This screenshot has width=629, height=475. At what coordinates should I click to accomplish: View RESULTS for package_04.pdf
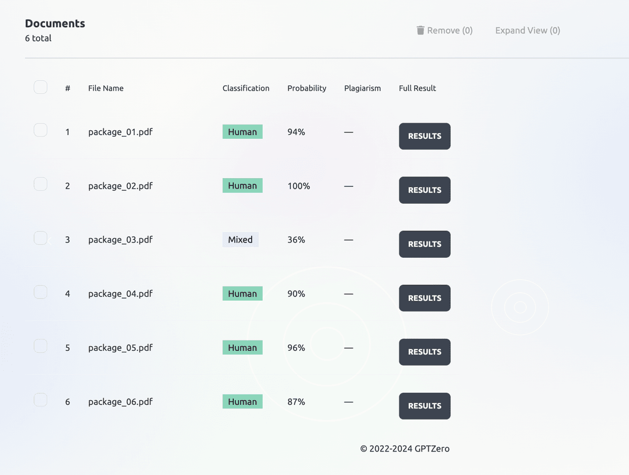[x=425, y=298]
